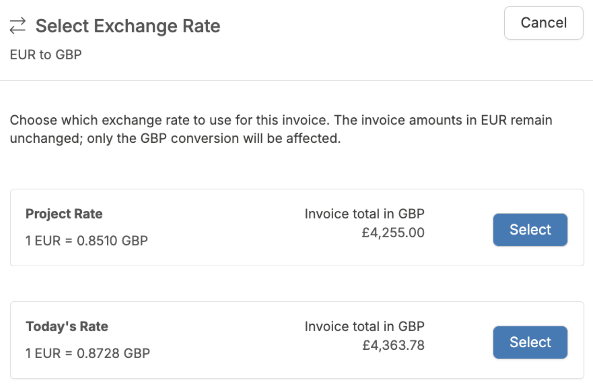
Task: Click the EUR to GBP subtitle
Action: [x=46, y=55]
